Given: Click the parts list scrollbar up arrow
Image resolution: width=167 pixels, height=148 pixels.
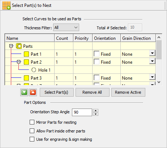Looking at the screenshot, I should (x=159, y=37).
